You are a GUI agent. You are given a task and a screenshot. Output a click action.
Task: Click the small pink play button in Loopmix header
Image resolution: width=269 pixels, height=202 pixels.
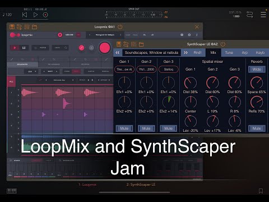click(x=60, y=35)
